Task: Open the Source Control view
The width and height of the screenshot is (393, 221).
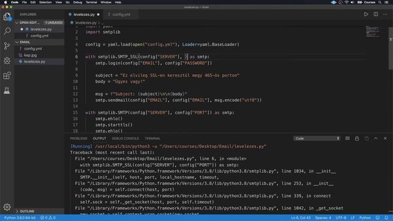Action: point(7,46)
